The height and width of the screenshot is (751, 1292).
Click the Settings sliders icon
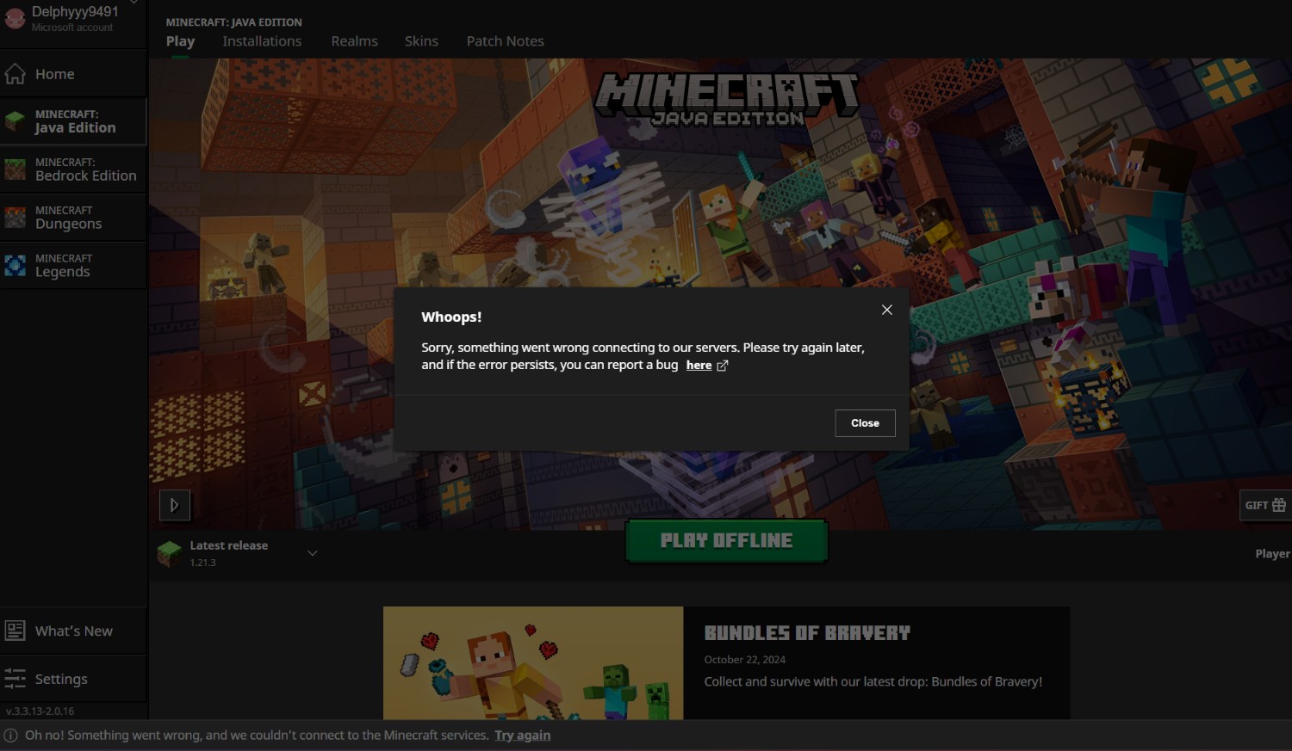click(15, 679)
